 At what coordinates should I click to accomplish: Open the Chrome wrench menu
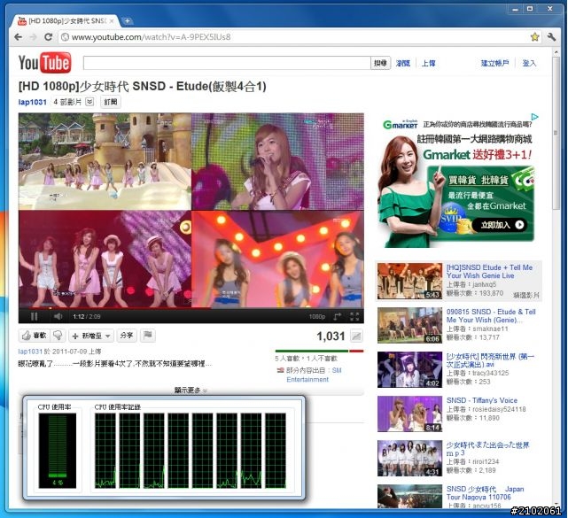click(551, 37)
